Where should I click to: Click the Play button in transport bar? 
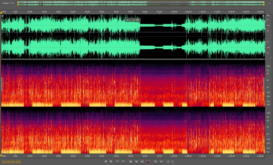136,162
